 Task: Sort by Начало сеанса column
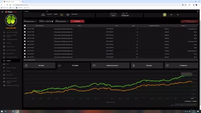40,26
